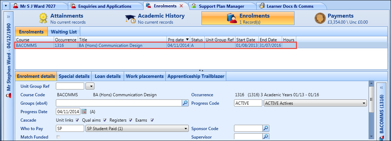Sort by End Date column header

coord(270,39)
